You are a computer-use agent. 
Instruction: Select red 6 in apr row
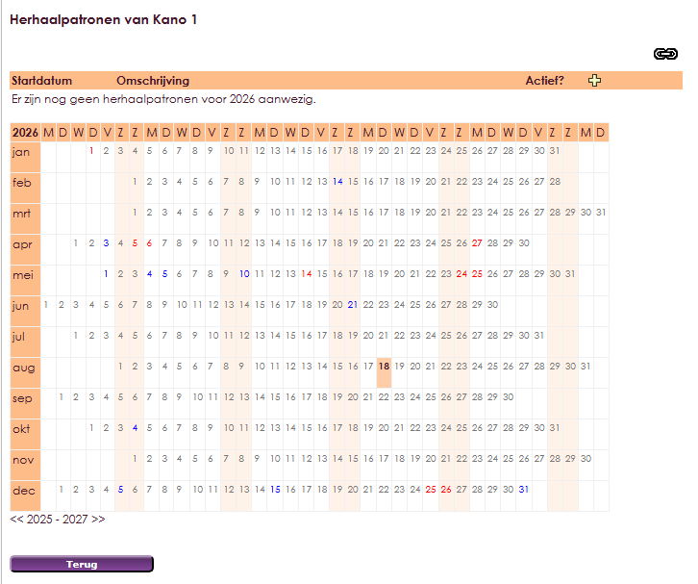(149, 243)
